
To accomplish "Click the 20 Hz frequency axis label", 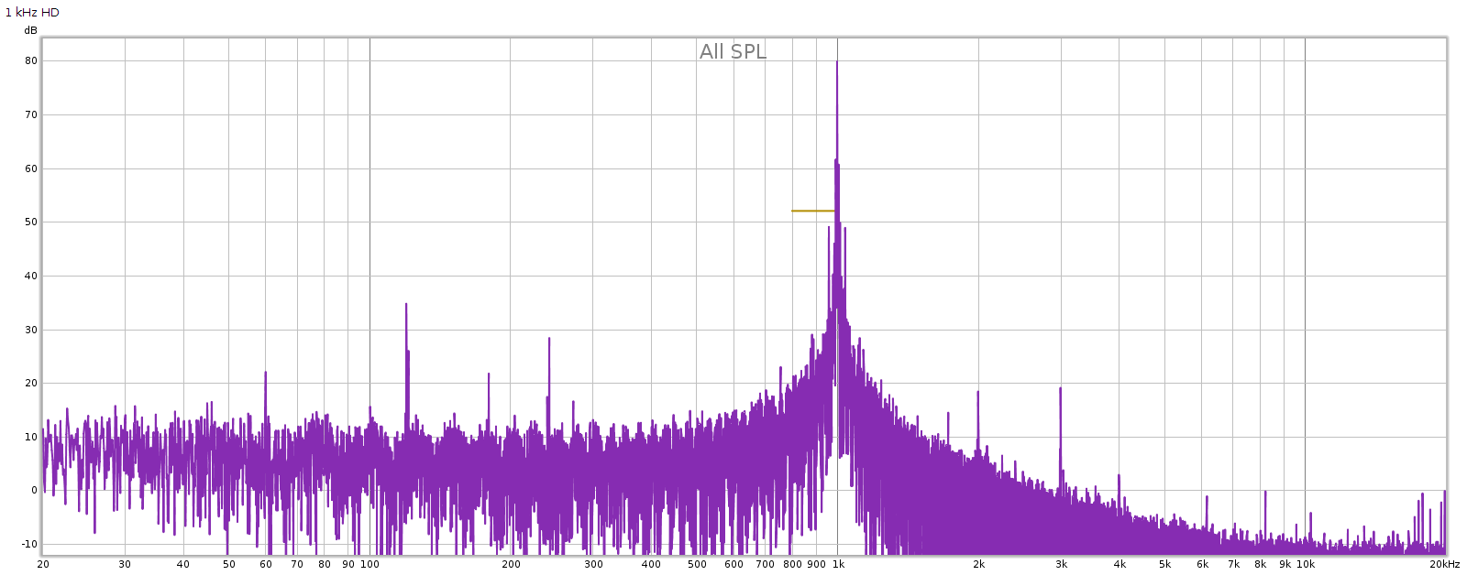I will click(x=43, y=564).
